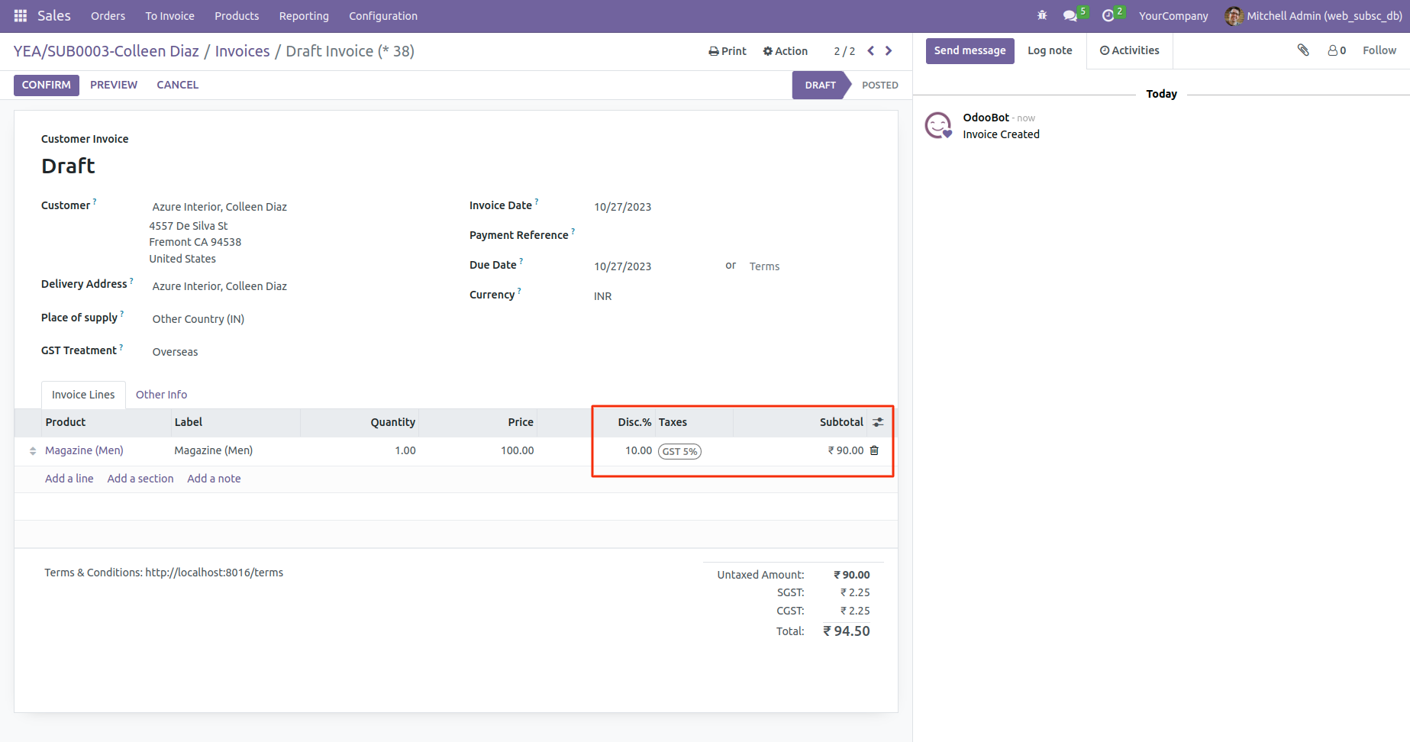This screenshot has height=742, width=1410.
Task: Delete Magazine (Men) line with trash icon
Action: pyautogui.click(x=875, y=450)
